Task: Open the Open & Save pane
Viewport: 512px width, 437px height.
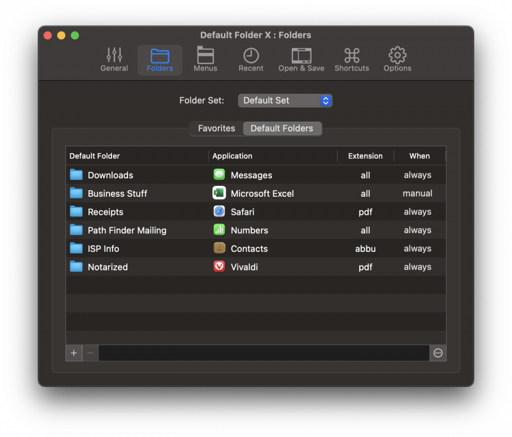Action: 301,60
